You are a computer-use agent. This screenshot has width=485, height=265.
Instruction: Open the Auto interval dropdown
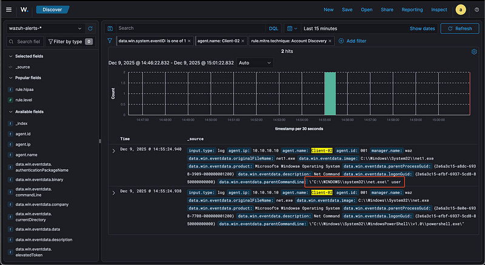[x=255, y=63]
